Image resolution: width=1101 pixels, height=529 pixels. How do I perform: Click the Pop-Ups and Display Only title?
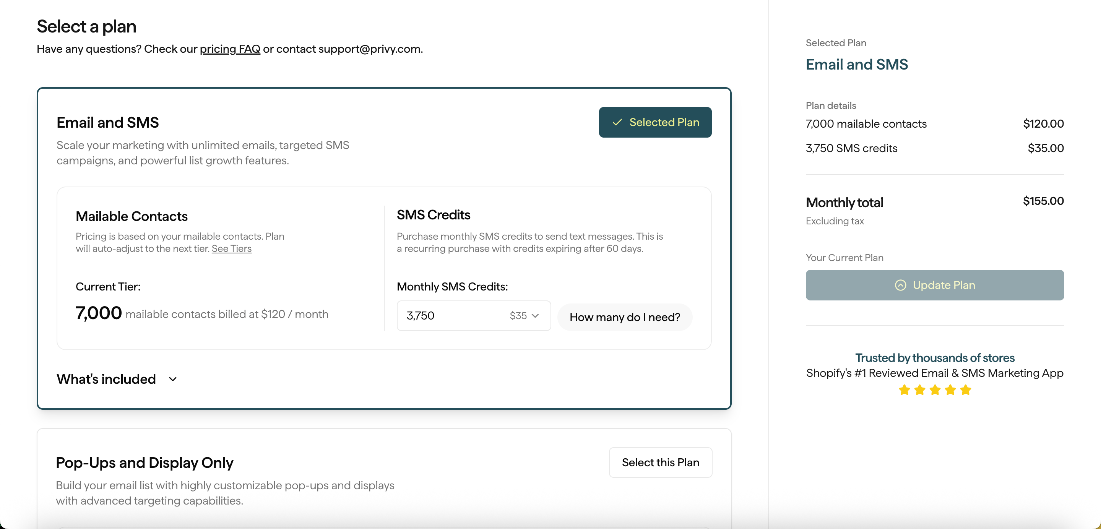point(145,463)
